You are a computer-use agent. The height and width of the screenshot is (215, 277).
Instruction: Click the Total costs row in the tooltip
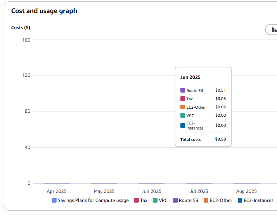203,139
